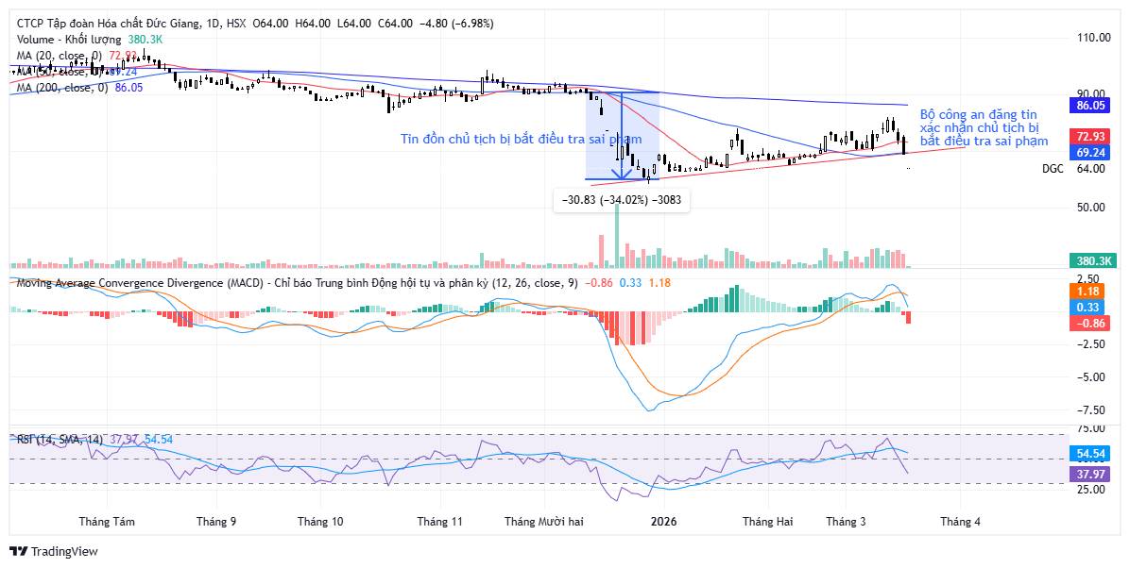
Task: Select the MA (20, close, 0) indicator legend
Action: click(x=58, y=56)
